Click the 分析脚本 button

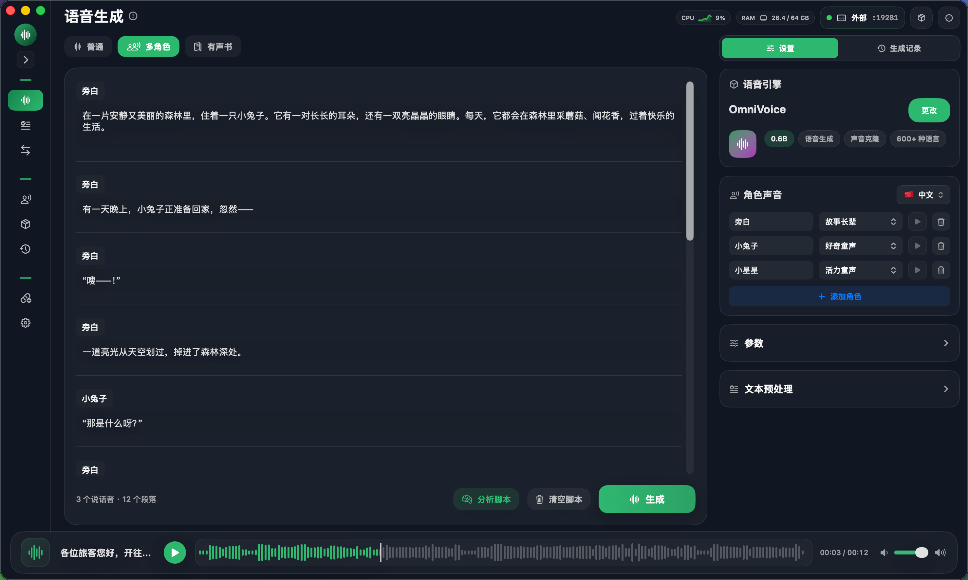click(x=486, y=499)
